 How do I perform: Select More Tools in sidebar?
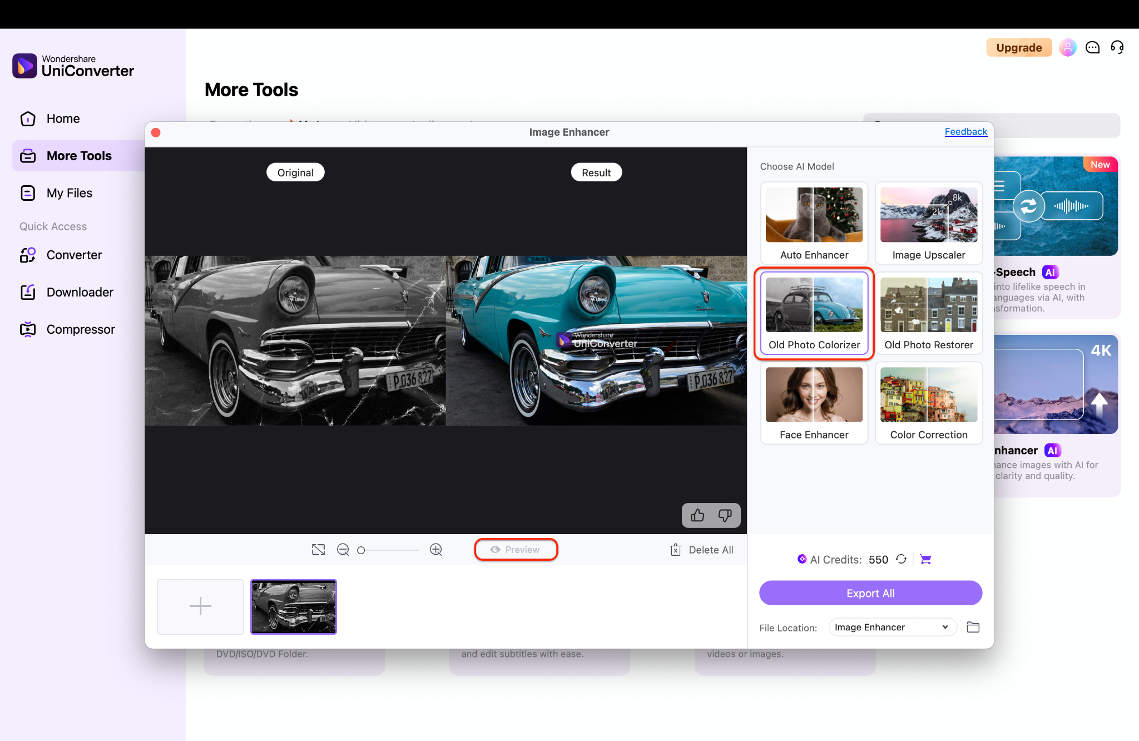coord(78,156)
